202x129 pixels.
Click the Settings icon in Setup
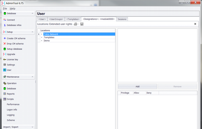pos(5,64)
